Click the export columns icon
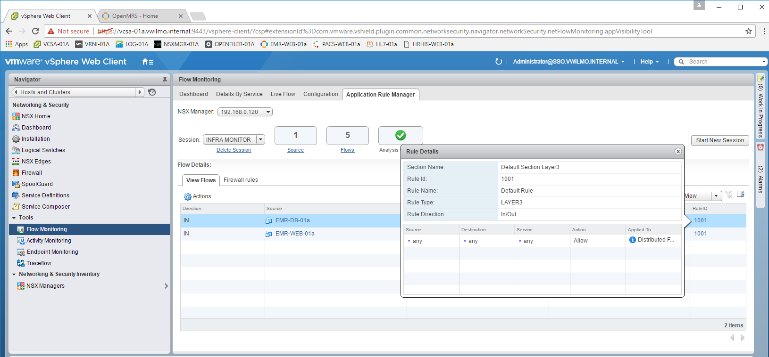Screen dimensions: 769x357 (x=741, y=194)
